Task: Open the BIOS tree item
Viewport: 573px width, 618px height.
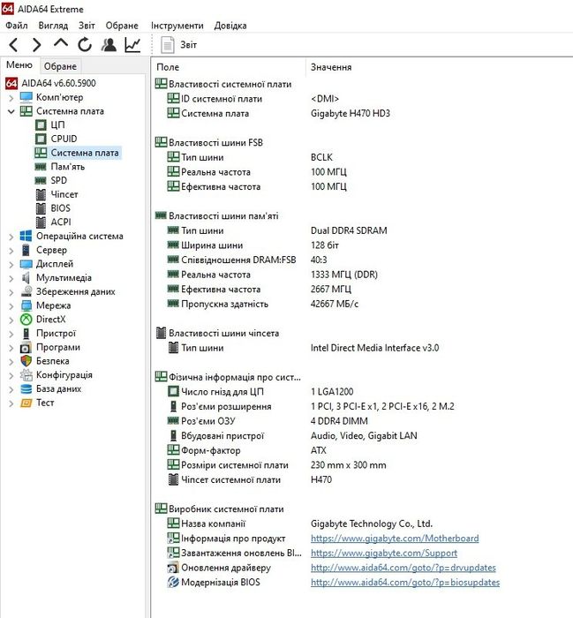Action: [60, 208]
